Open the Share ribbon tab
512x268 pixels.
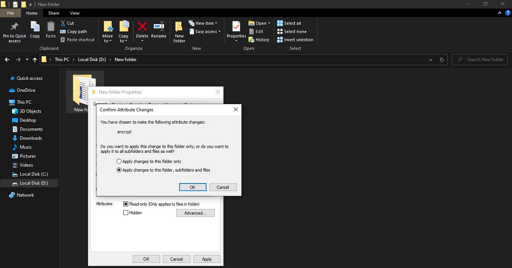point(54,13)
